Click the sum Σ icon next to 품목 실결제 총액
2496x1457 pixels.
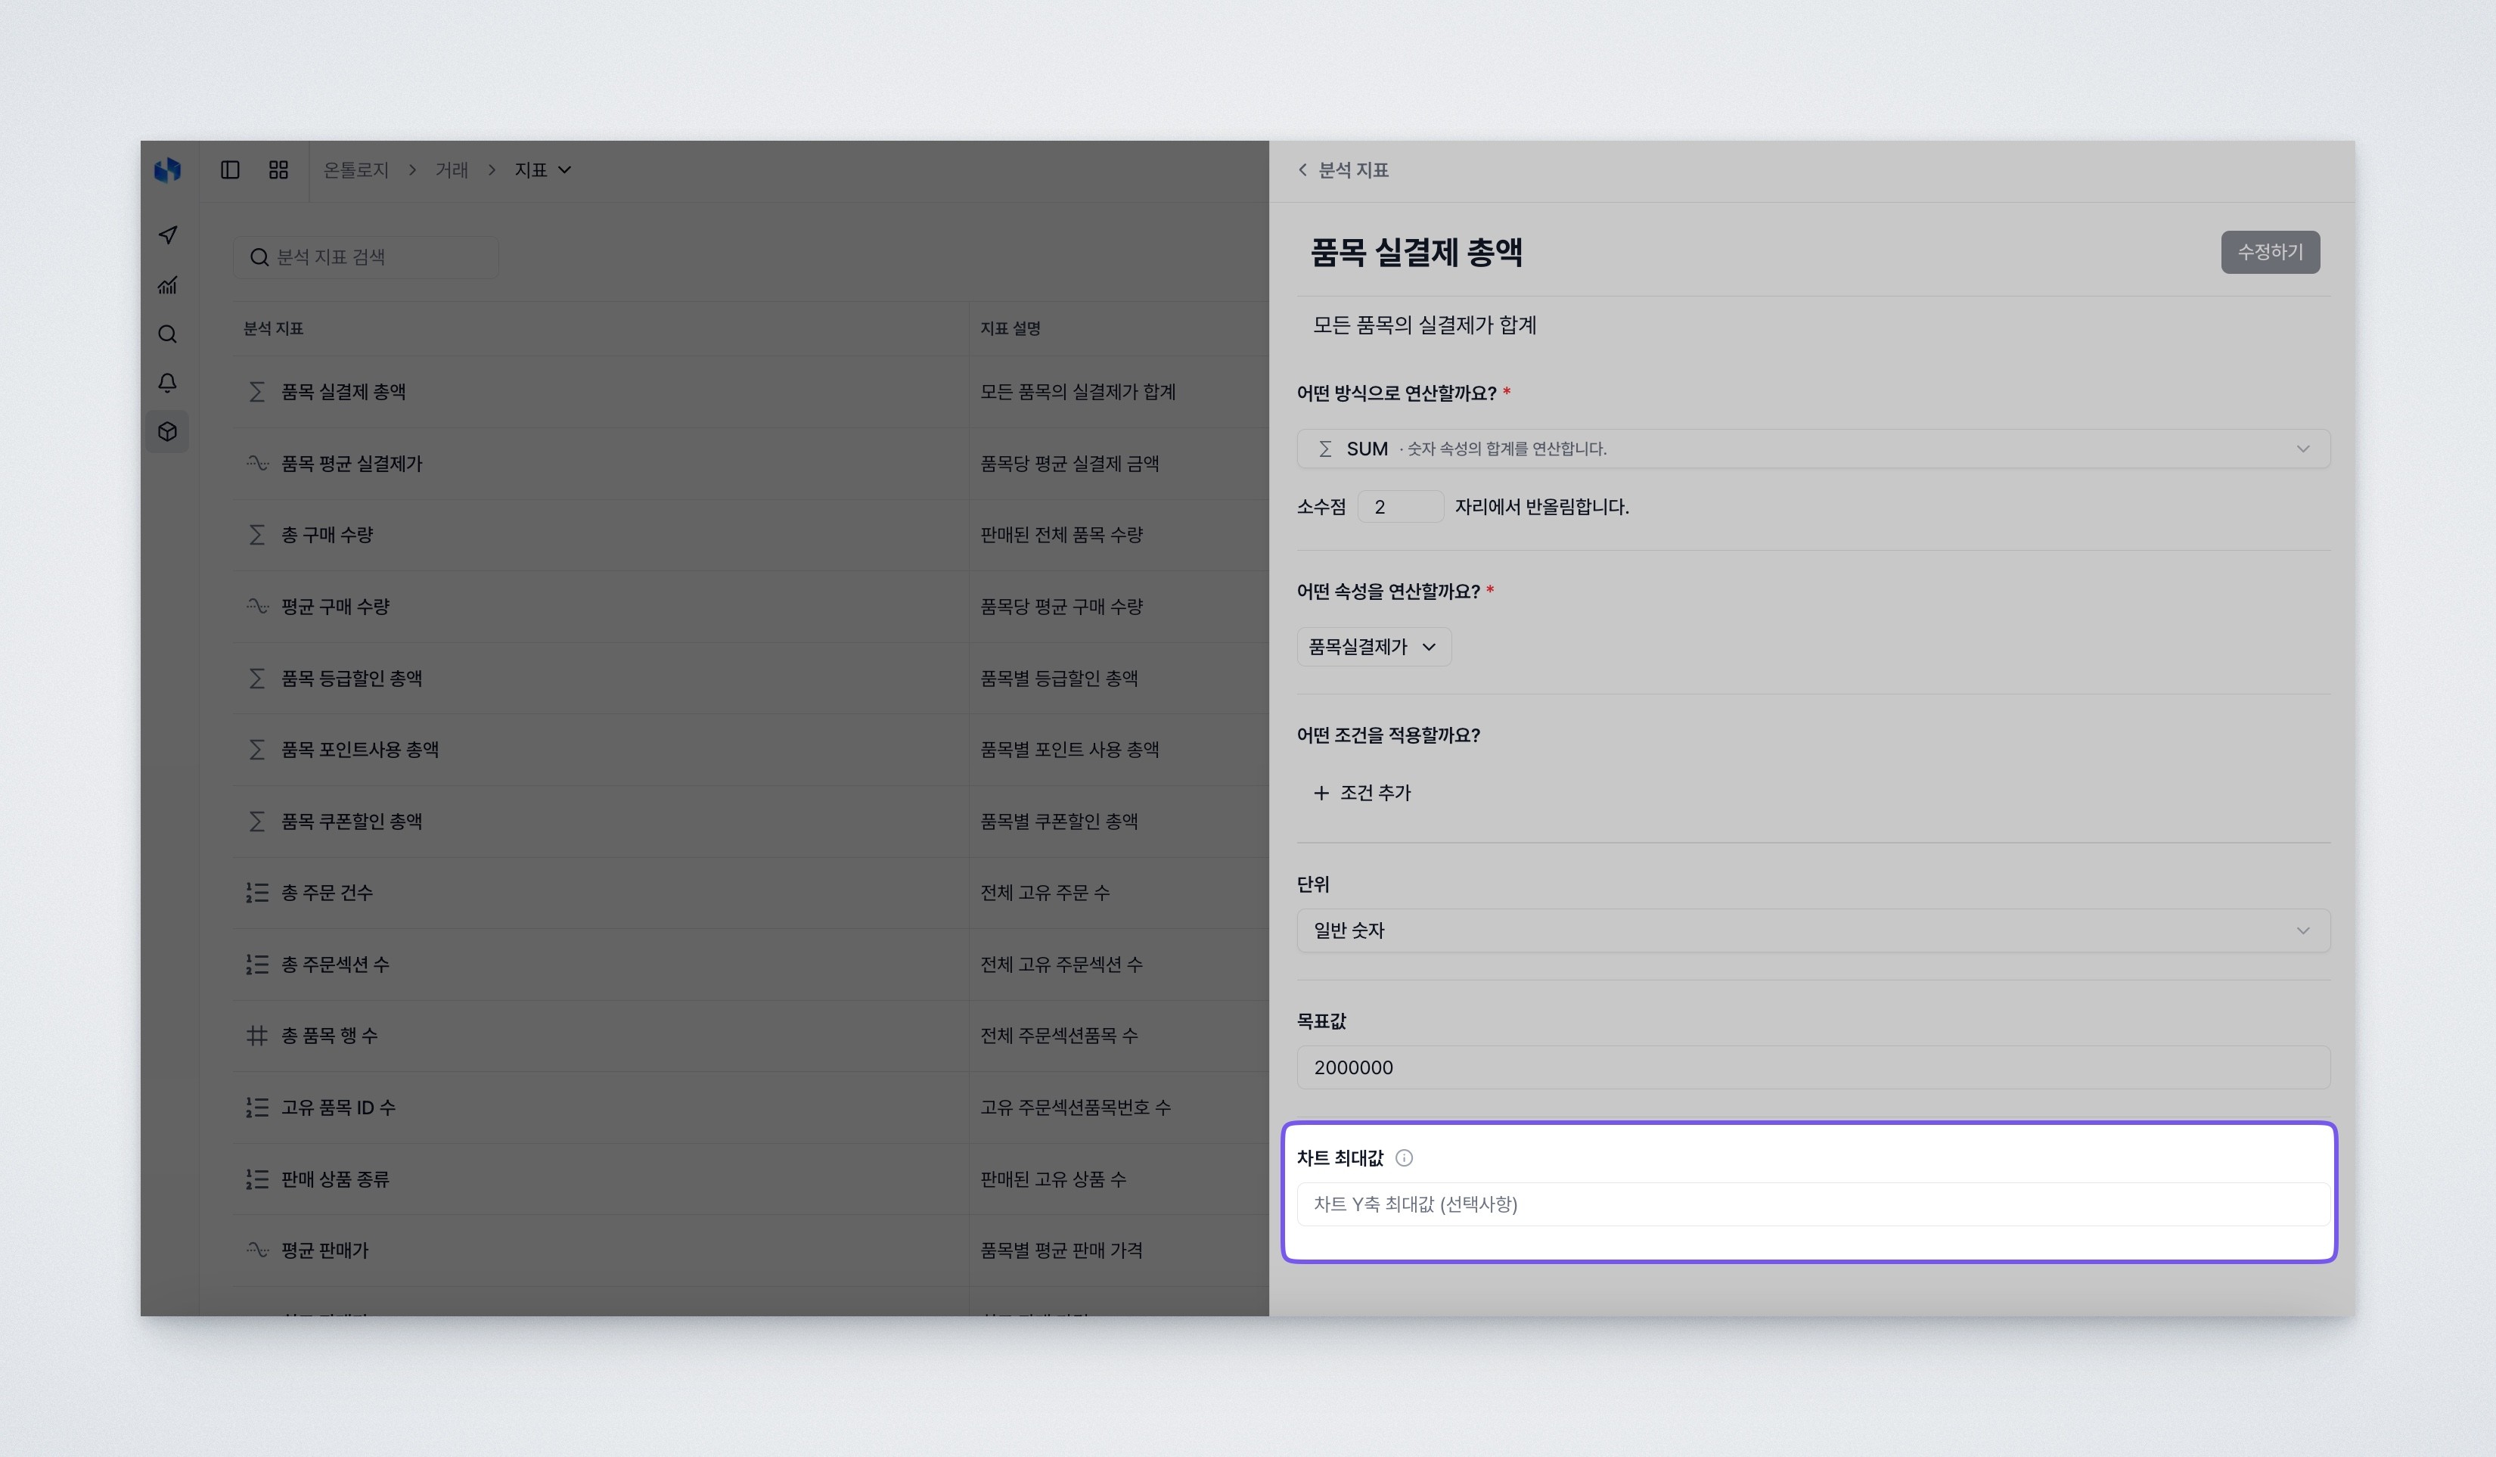pyautogui.click(x=256, y=391)
